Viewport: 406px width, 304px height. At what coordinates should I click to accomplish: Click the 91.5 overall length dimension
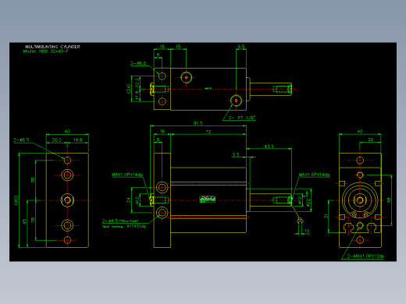pyautogui.click(x=198, y=123)
